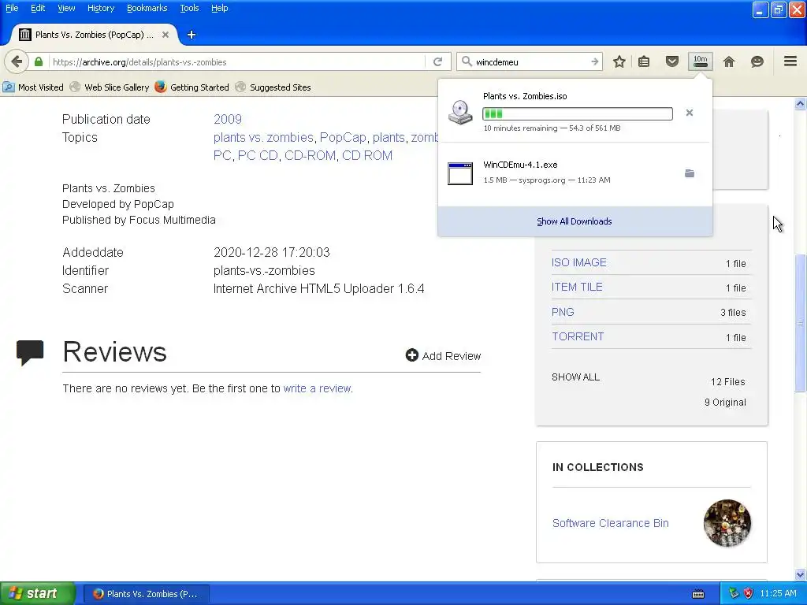Click the Reviews speech bubble icon
Image resolution: width=807 pixels, height=605 pixels.
30,352
